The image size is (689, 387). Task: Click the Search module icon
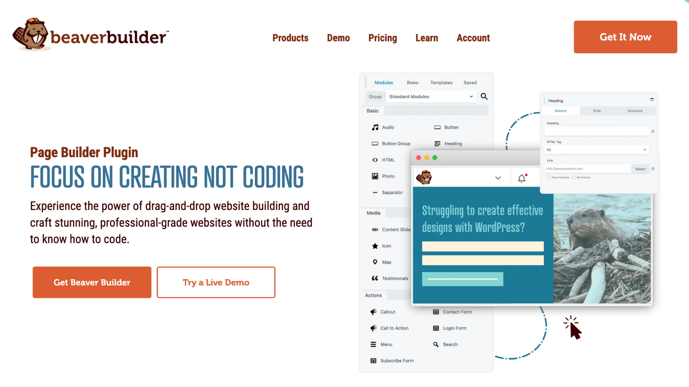pos(436,344)
